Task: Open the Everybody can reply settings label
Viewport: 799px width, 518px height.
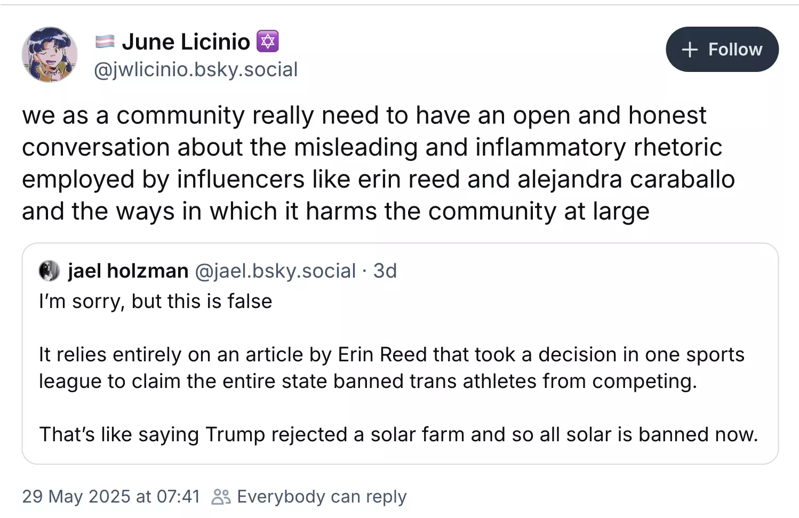Action: click(x=322, y=497)
